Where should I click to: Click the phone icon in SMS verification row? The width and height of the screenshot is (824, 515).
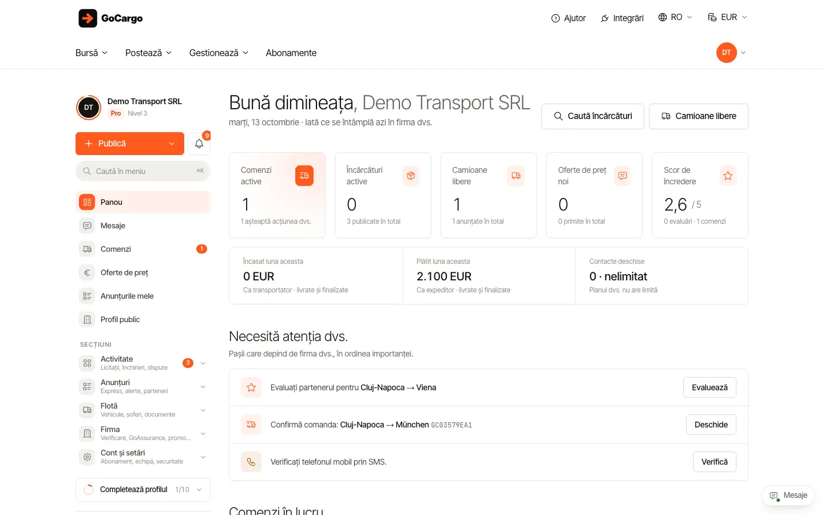(x=251, y=462)
